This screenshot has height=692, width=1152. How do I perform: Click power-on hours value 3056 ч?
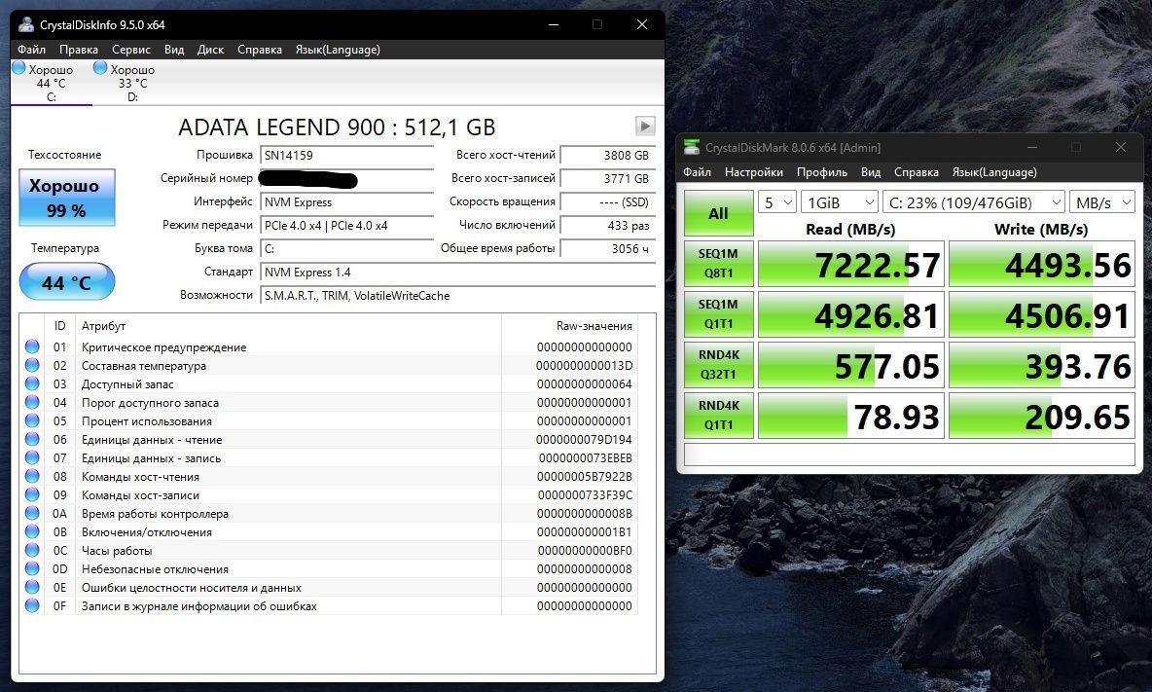click(x=607, y=249)
